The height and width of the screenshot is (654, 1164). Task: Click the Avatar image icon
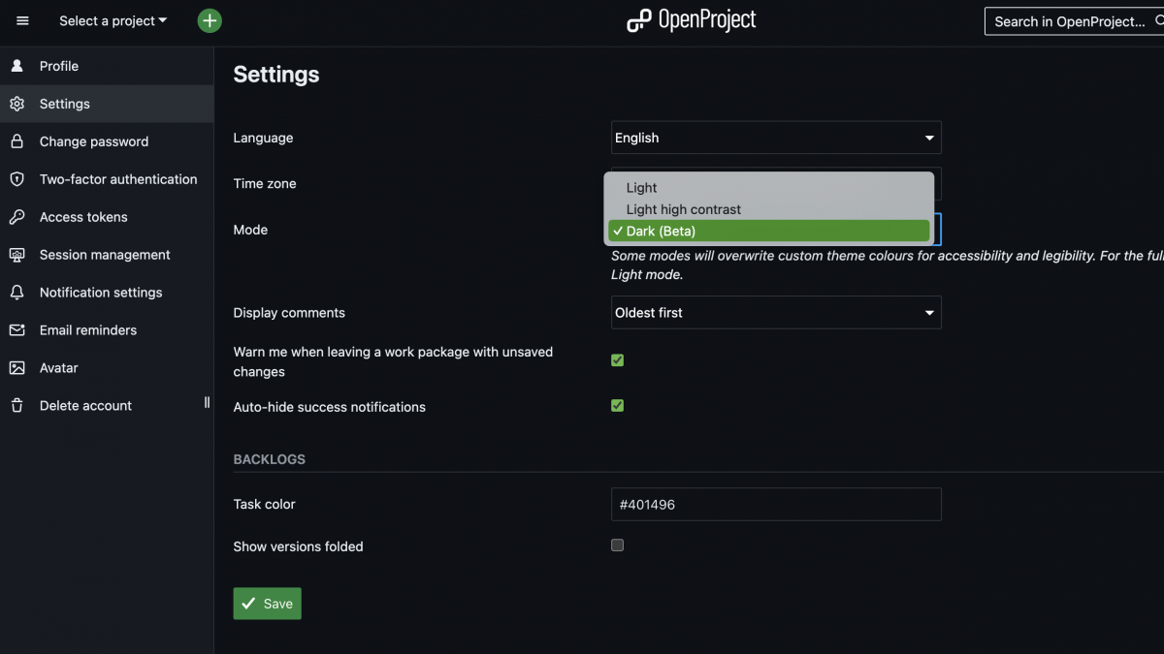coord(16,368)
